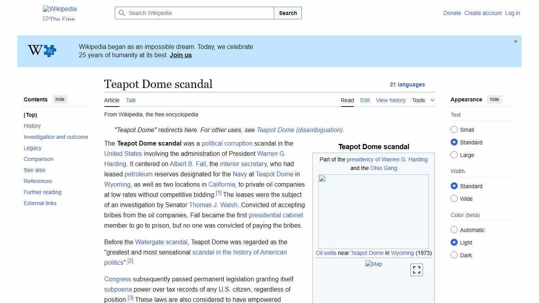The width and height of the screenshot is (539, 303).
Task: Click footnote reference [1] in the article
Action: (x=219, y=193)
